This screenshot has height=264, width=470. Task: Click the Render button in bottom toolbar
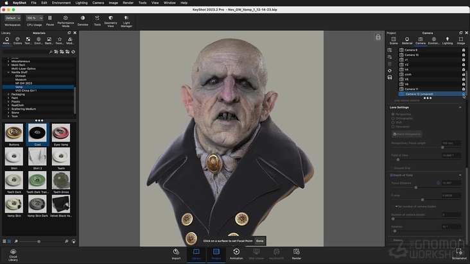click(x=296, y=252)
